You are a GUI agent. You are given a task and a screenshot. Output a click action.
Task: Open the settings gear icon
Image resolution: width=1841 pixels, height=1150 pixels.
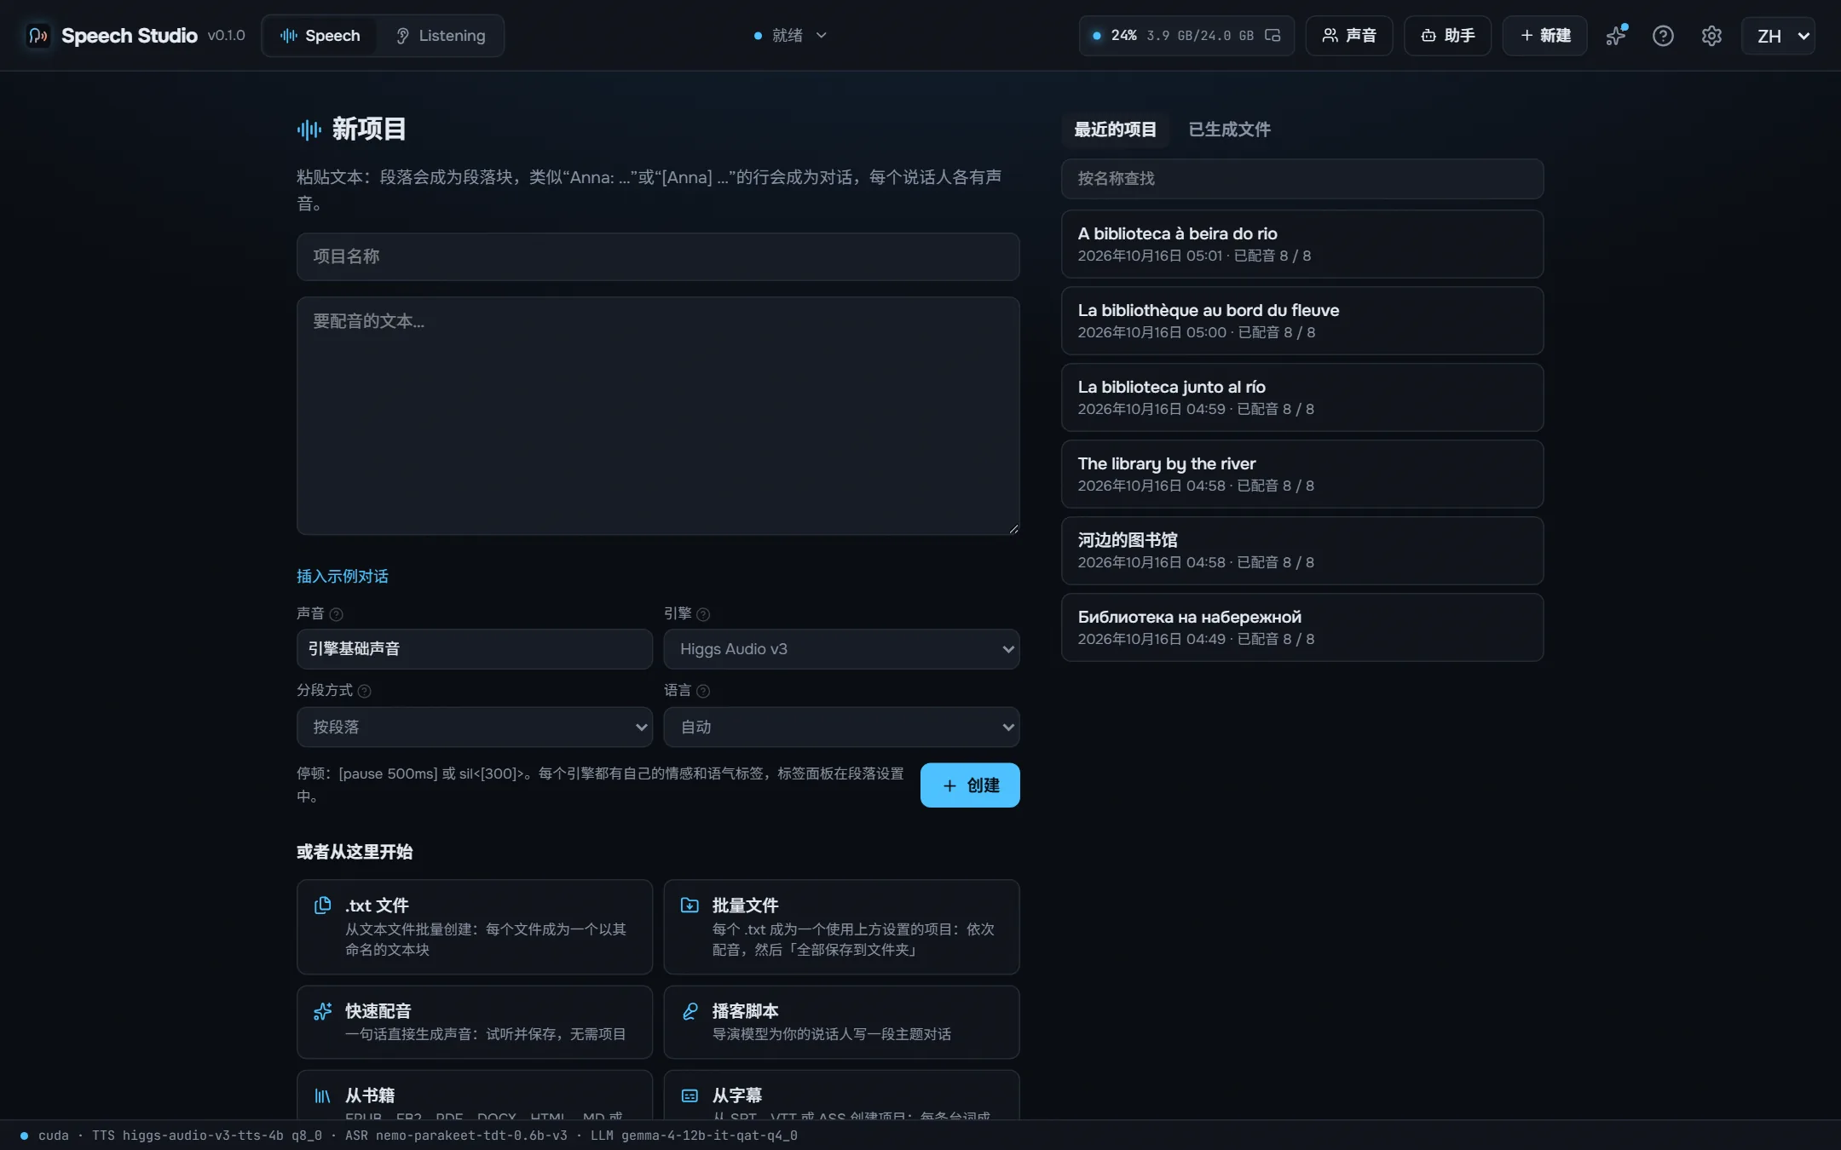point(1711,36)
